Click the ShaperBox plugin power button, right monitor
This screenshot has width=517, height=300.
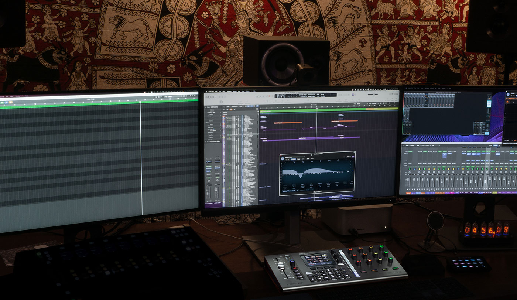pos(508,95)
